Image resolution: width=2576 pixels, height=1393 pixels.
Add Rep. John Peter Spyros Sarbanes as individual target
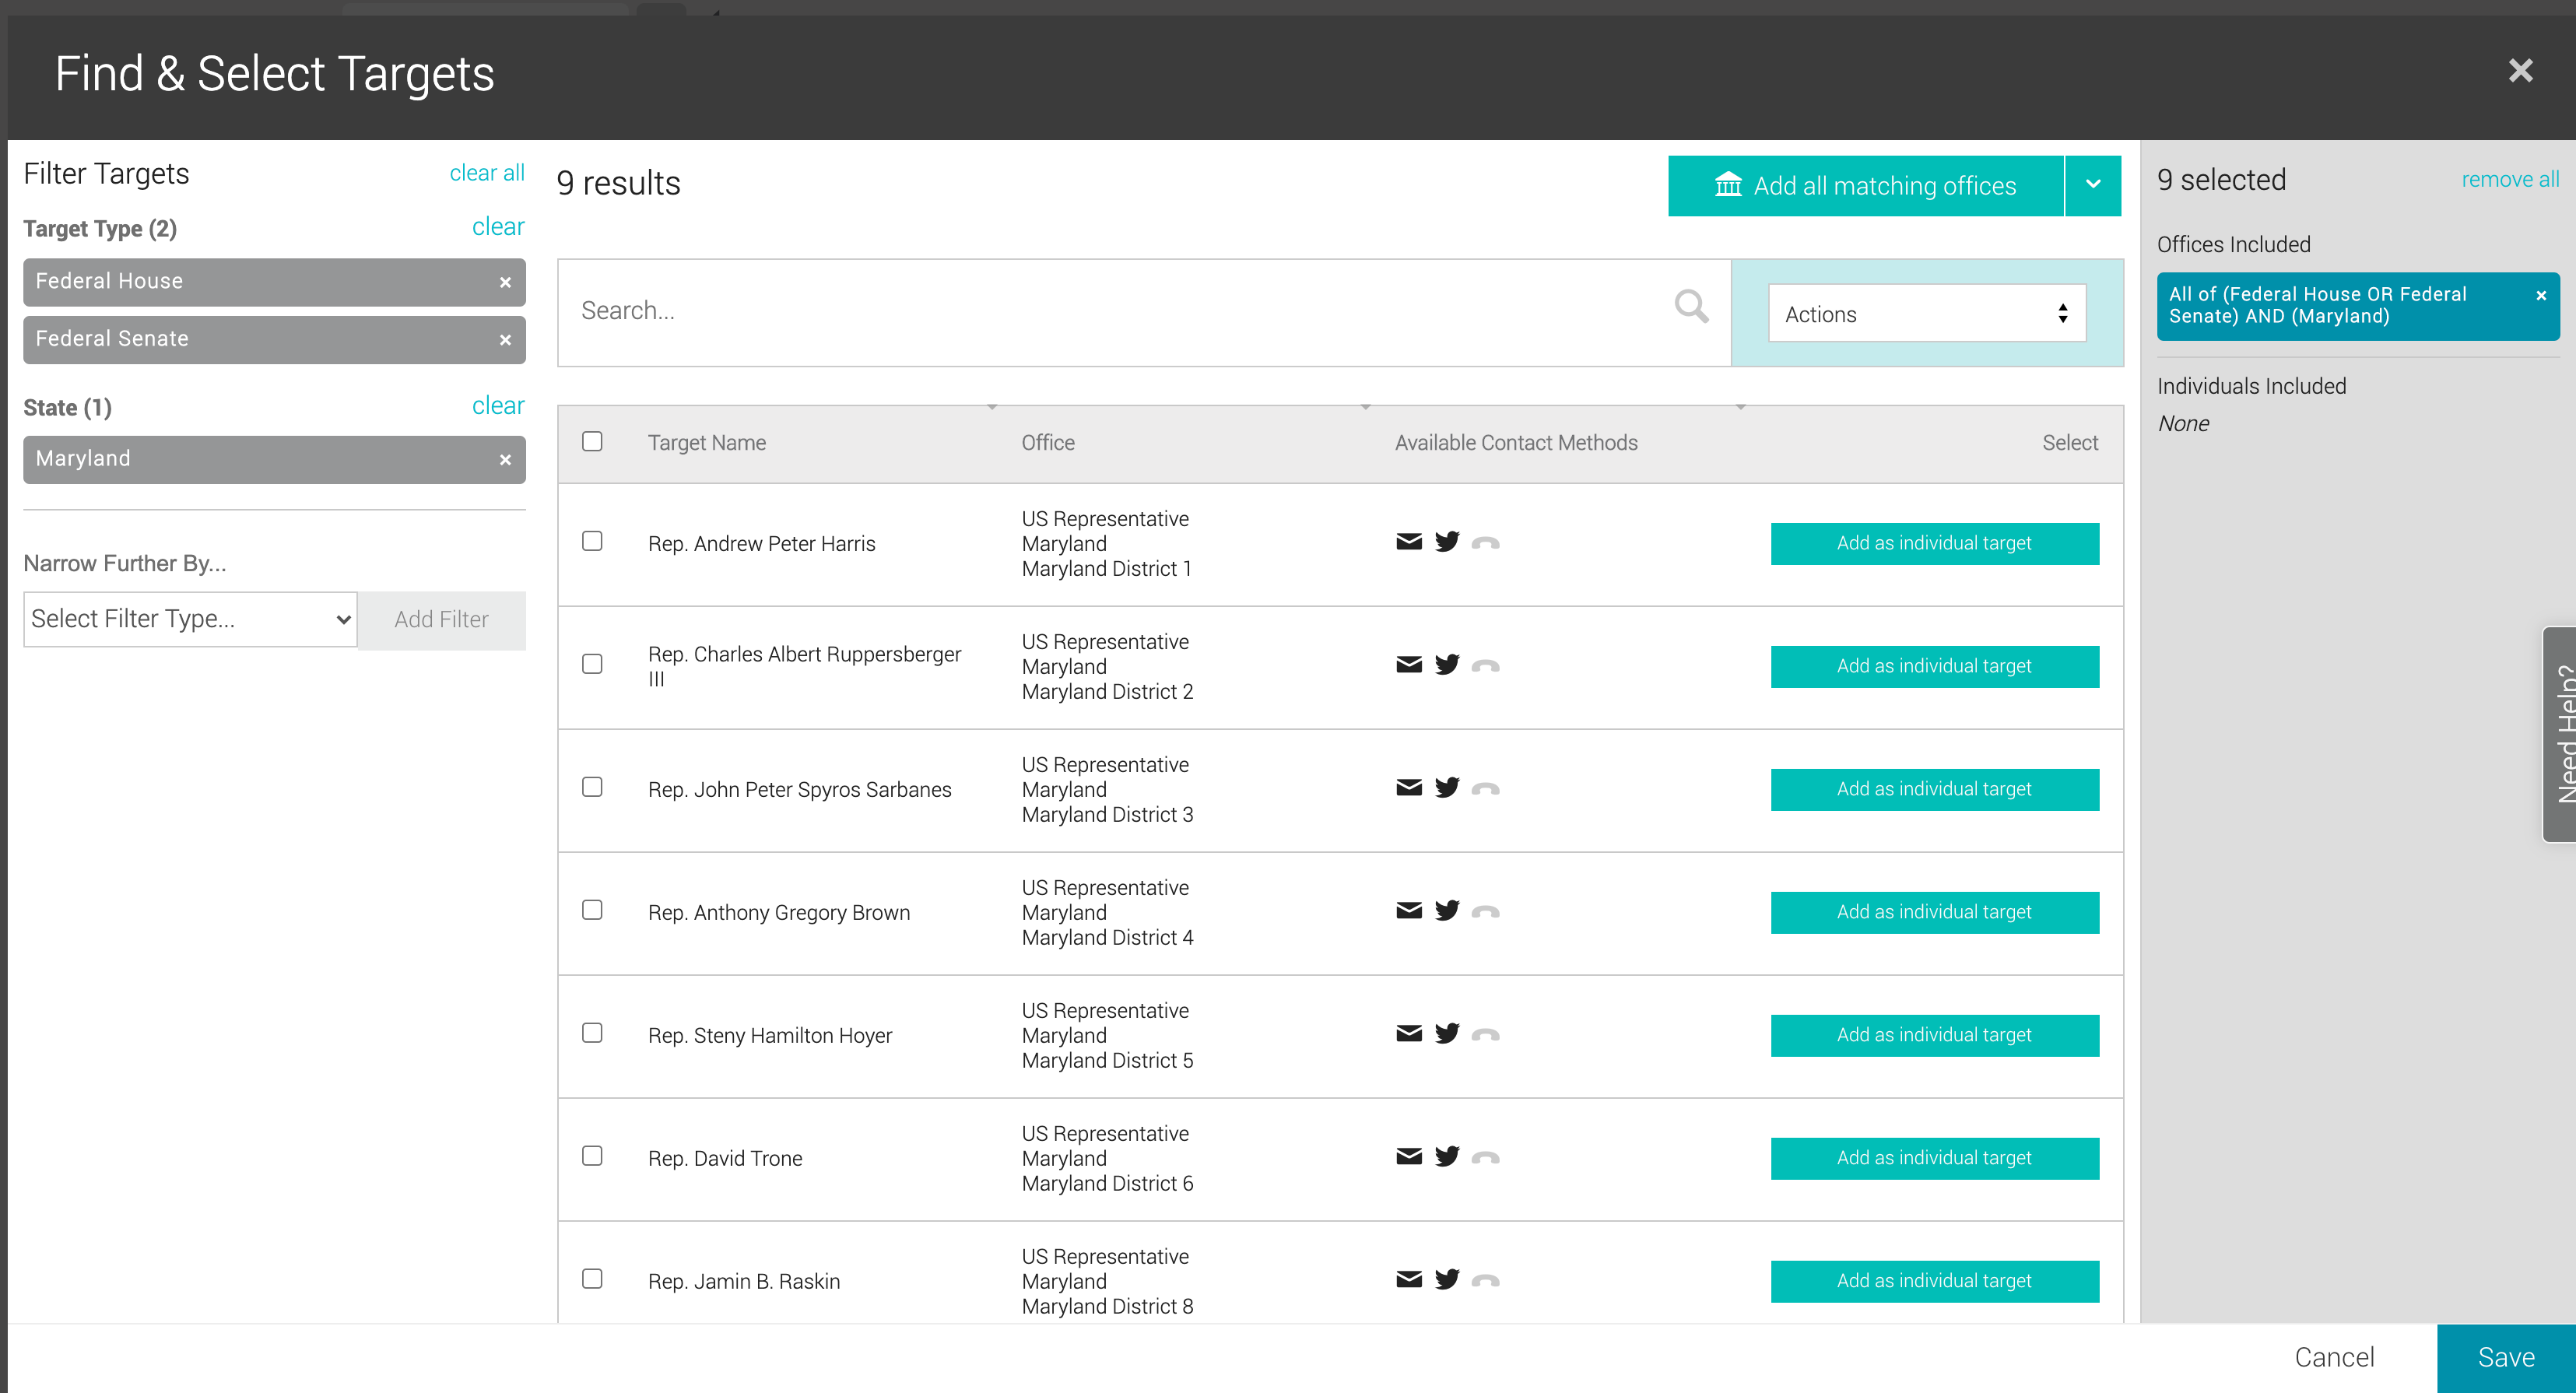[1934, 789]
